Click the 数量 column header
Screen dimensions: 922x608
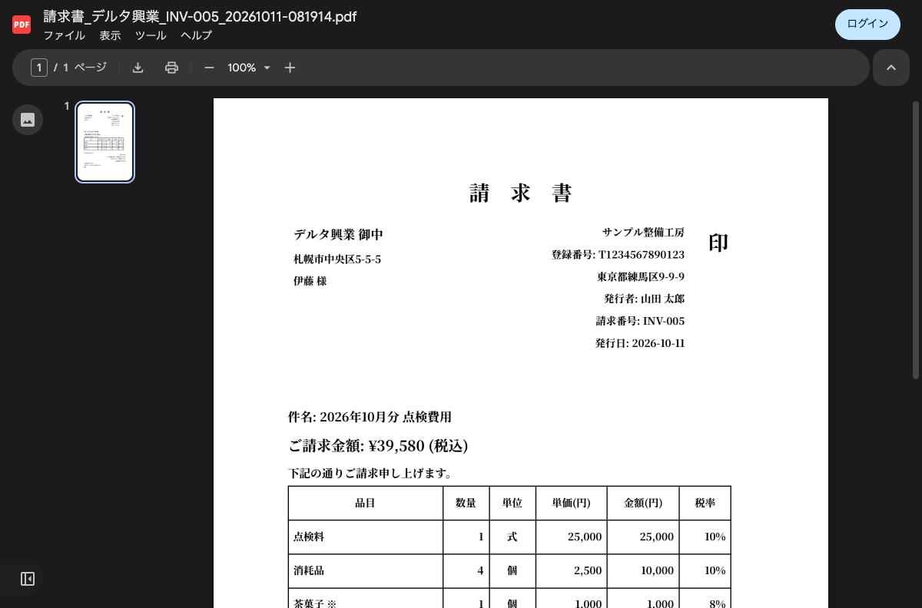click(466, 503)
